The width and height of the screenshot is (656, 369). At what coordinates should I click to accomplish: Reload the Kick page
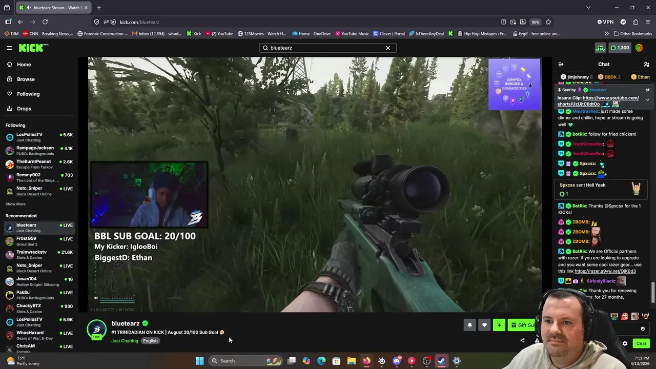click(x=45, y=22)
